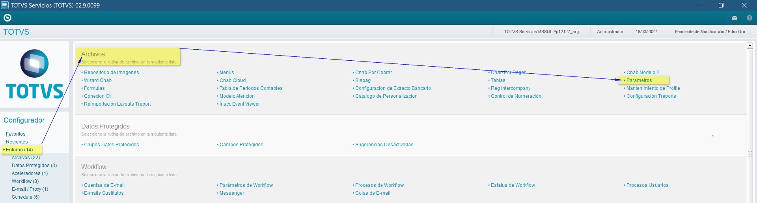The image size is (757, 203).
Task: Open Configuración Treports
Action: [x=651, y=96]
